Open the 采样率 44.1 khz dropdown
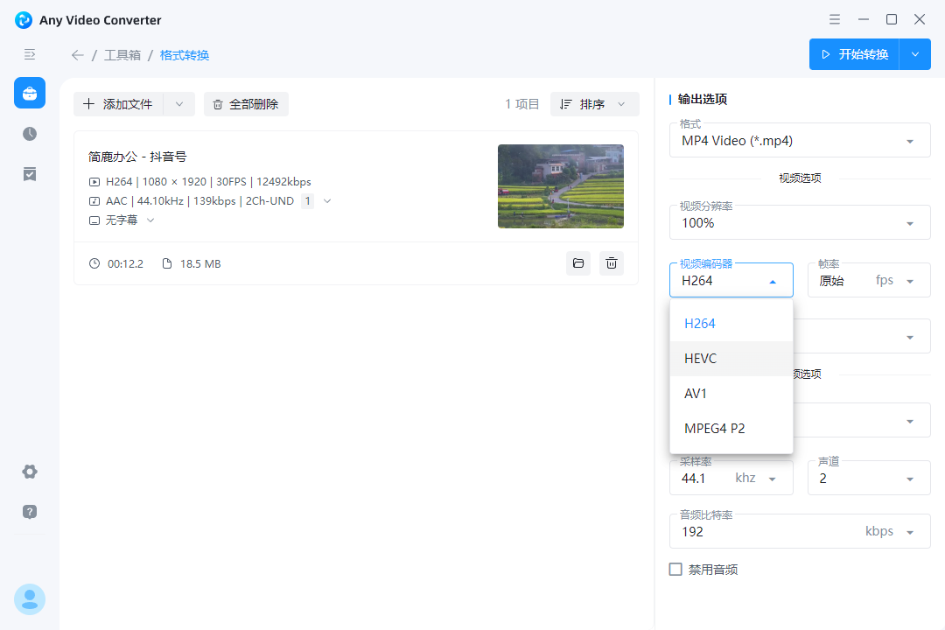The image size is (945, 630). (x=731, y=478)
